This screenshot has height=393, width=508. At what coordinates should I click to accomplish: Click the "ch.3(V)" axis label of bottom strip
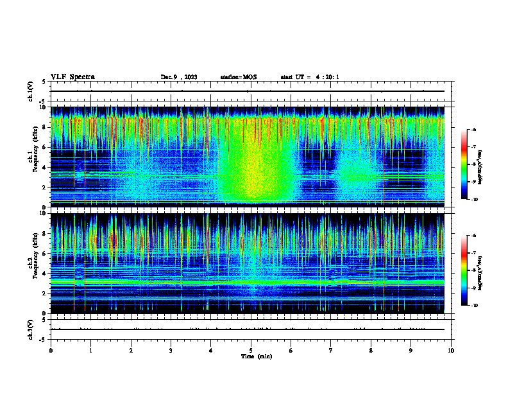[x=31, y=329]
